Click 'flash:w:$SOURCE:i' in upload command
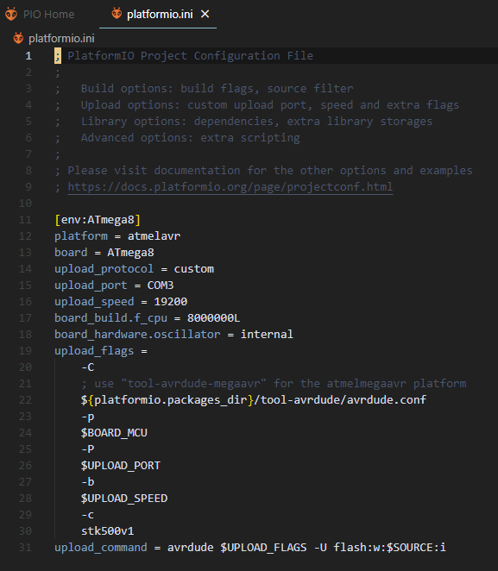This screenshot has height=571, width=498. coord(390,548)
